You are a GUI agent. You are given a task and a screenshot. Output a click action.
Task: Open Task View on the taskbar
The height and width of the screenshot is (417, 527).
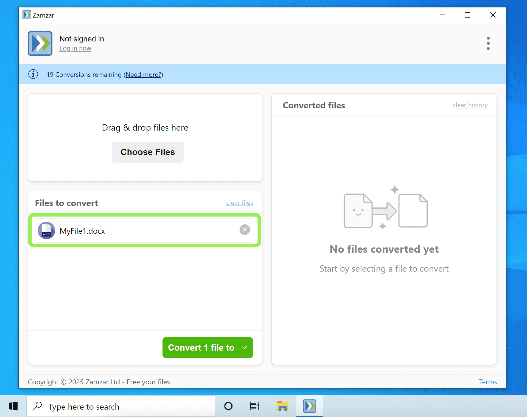click(254, 406)
